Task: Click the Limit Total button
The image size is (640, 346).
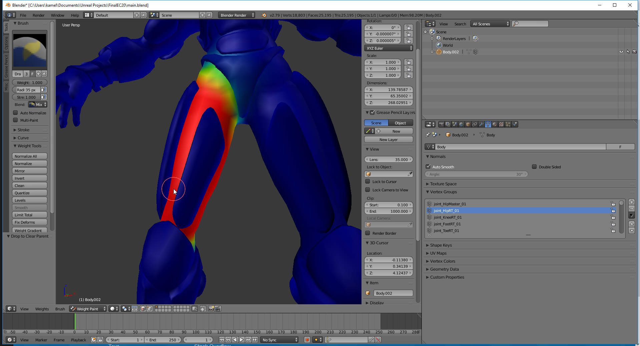Action: coord(30,215)
